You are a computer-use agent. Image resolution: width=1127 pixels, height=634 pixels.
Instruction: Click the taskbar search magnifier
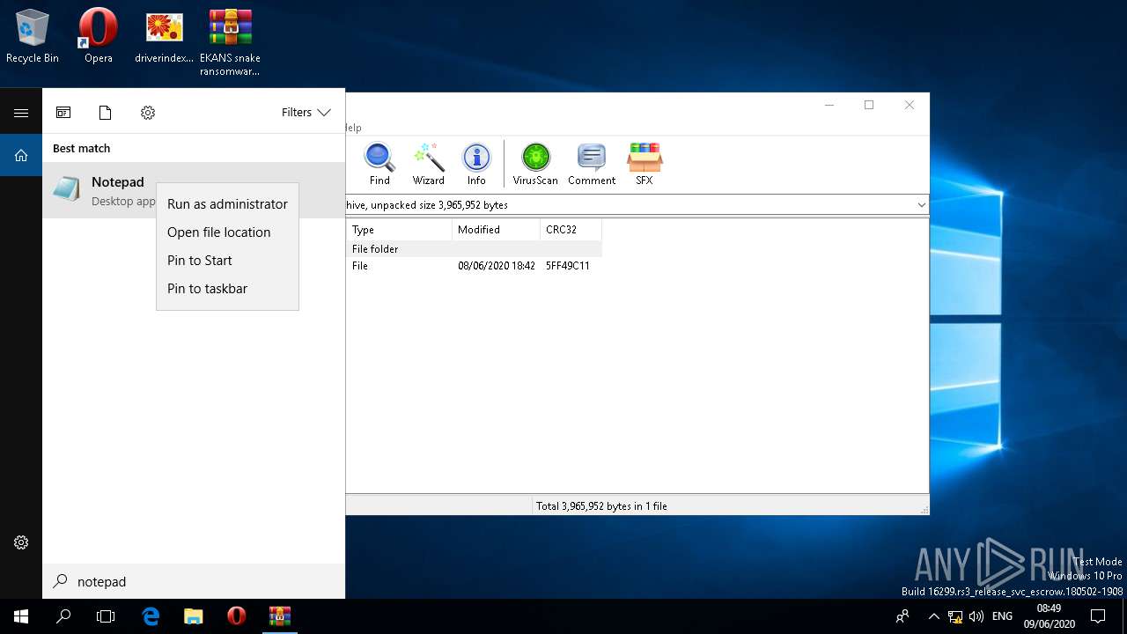[x=63, y=616]
